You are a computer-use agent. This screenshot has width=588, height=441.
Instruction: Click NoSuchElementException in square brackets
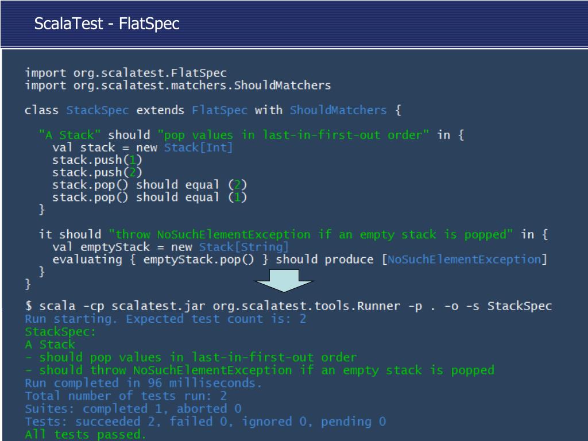[x=464, y=260]
